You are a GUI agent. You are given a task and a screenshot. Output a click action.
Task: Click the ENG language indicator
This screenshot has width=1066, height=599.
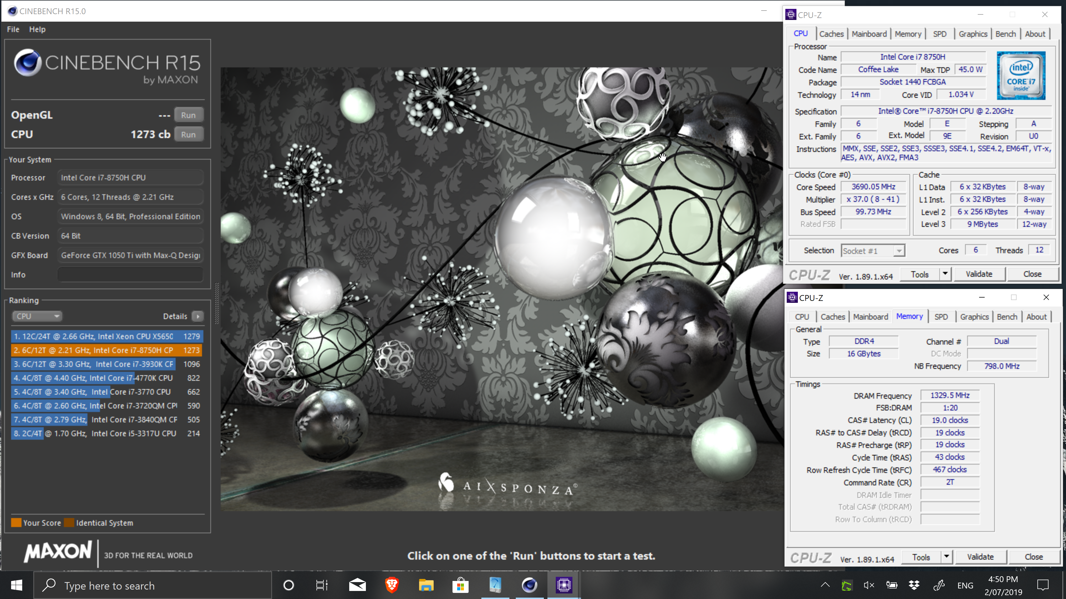[965, 585]
